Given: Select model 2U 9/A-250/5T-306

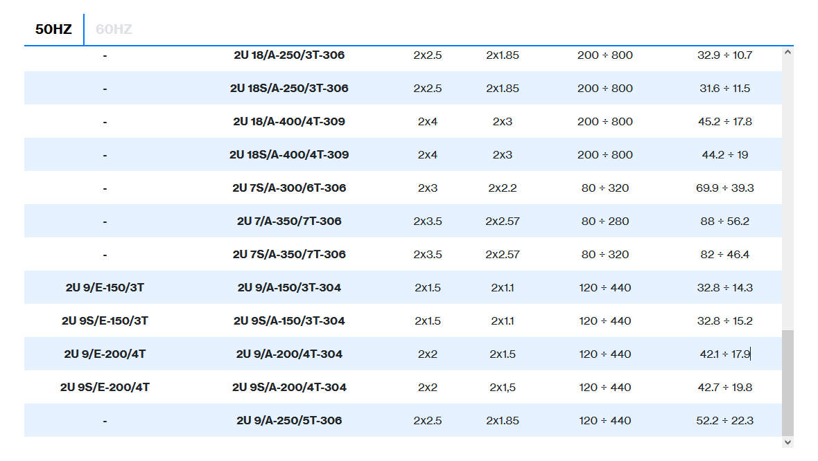Looking at the screenshot, I should point(289,421).
